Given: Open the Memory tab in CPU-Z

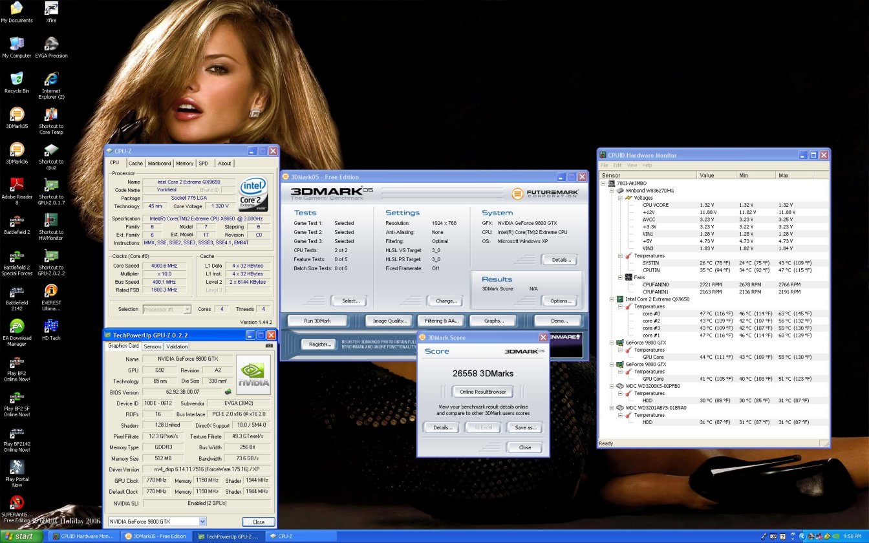Looking at the screenshot, I should pyautogui.click(x=184, y=164).
